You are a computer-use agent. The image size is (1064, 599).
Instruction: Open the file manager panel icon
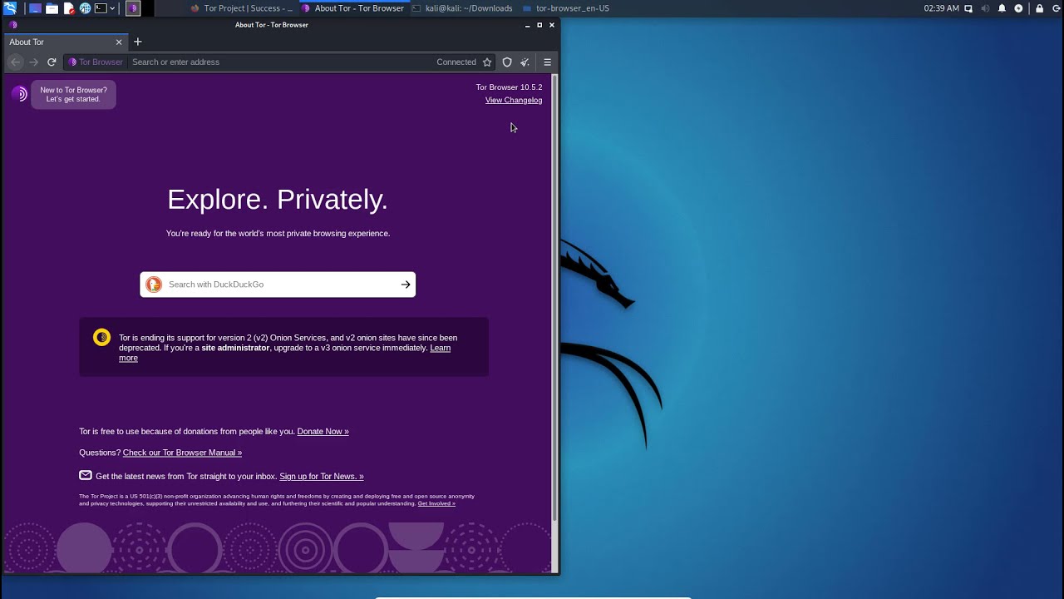[52, 8]
